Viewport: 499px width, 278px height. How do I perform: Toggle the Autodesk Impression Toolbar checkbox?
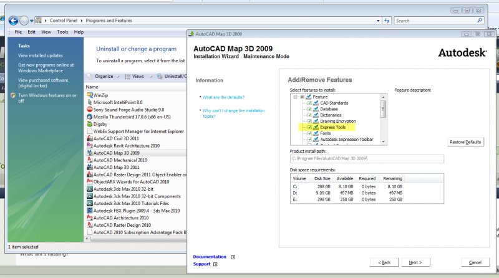[309, 140]
